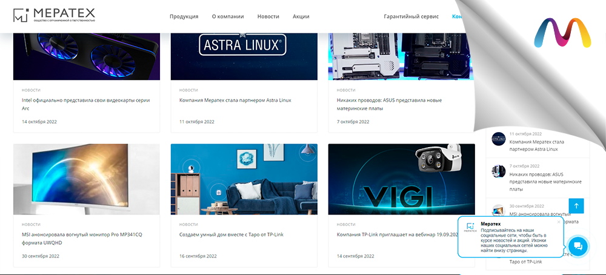Click chat popup subscription message text

[514, 240]
